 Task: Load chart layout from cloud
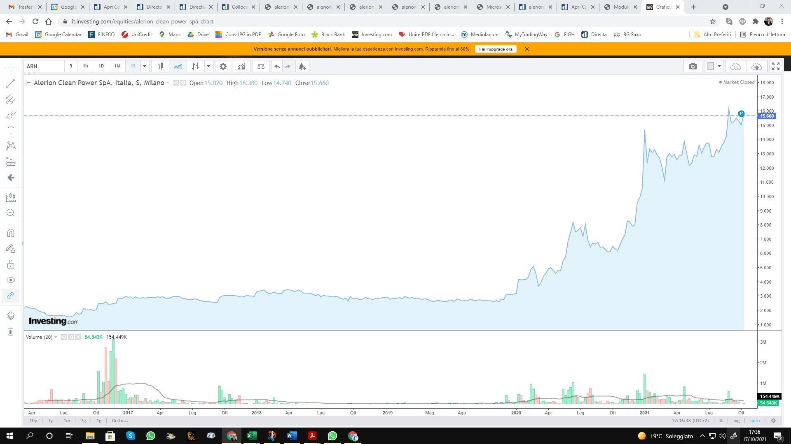pyautogui.click(x=735, y=66)
